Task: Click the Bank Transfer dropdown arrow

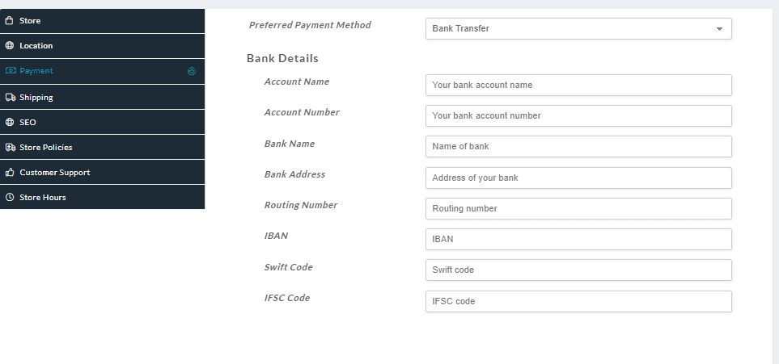Action: click(719, 29)
